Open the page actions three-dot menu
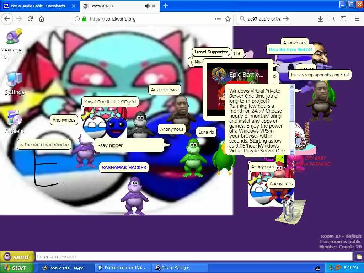Screen dimensions: 364x273 [218, 19]
